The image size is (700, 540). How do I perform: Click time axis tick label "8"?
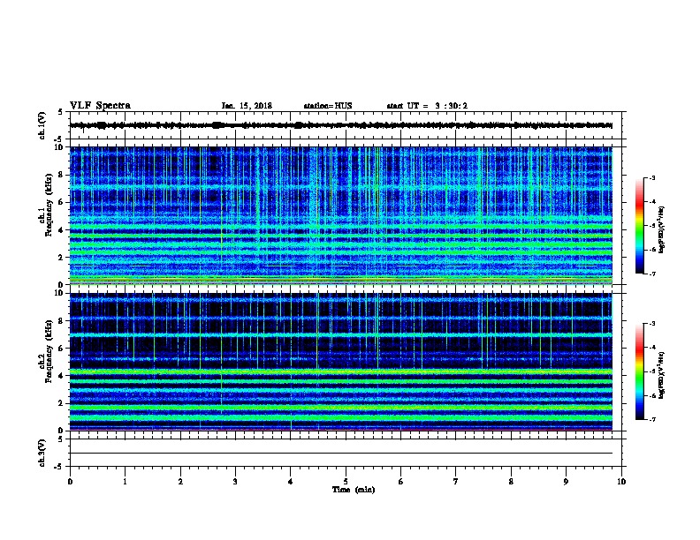(x=511, y=482)
